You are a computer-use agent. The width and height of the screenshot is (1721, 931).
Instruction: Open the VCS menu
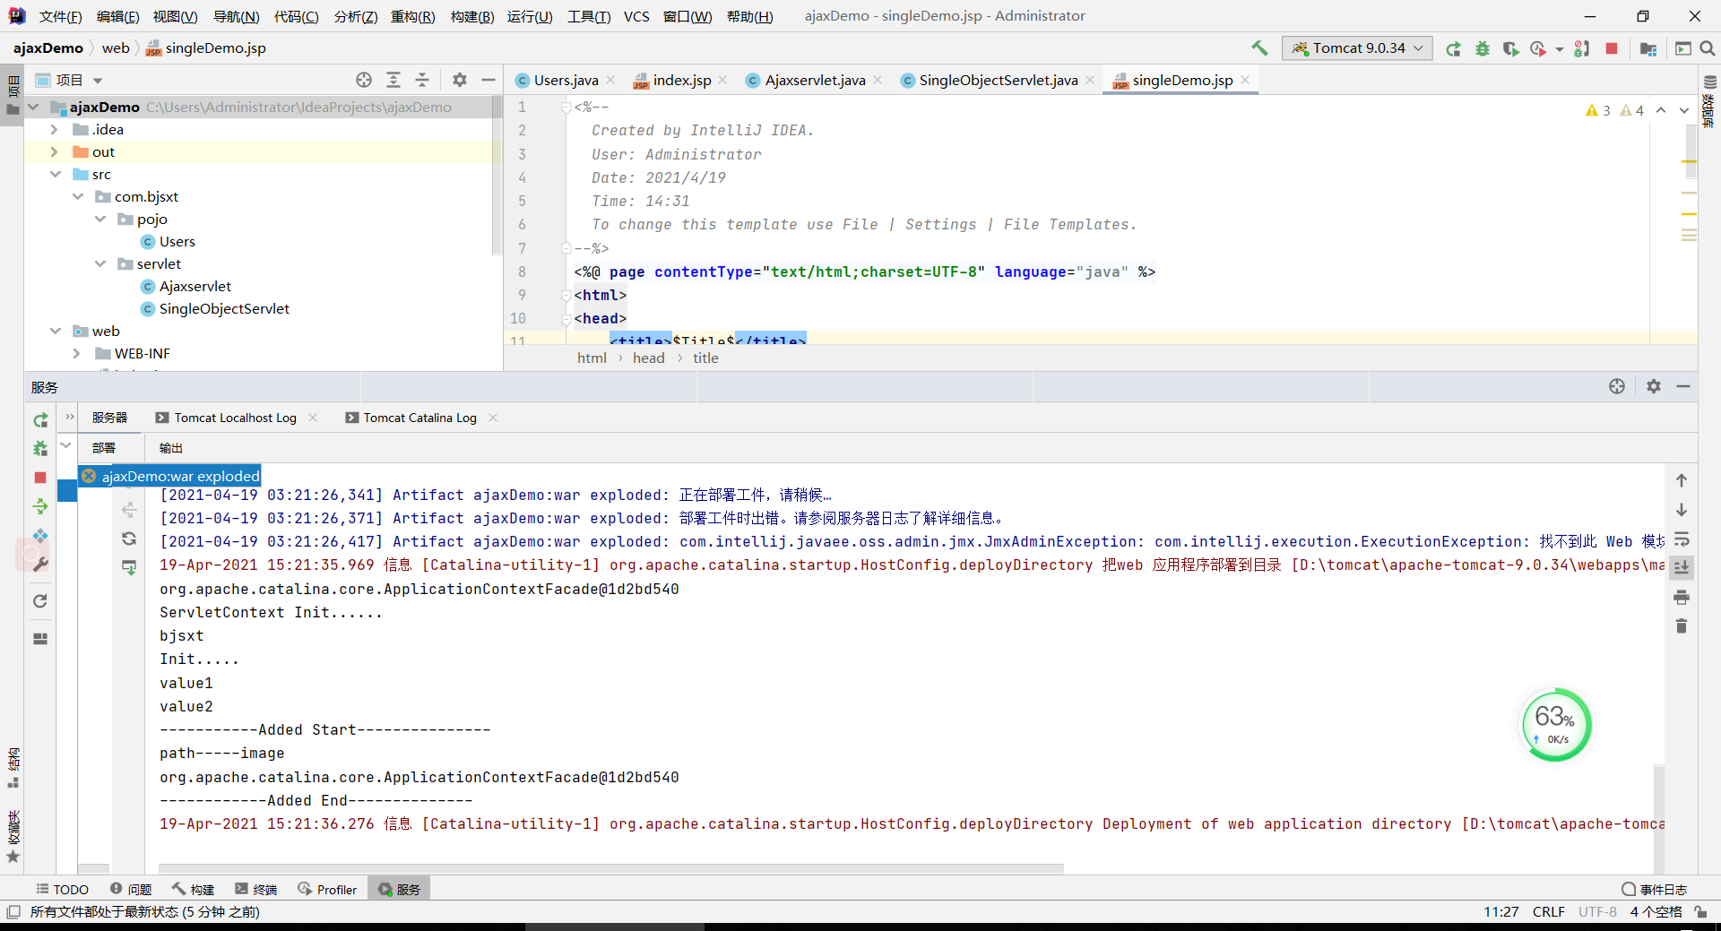click(x=636, y=16)
